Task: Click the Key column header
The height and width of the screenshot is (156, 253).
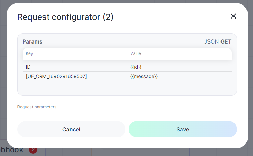Action: [x=29, y=53]
